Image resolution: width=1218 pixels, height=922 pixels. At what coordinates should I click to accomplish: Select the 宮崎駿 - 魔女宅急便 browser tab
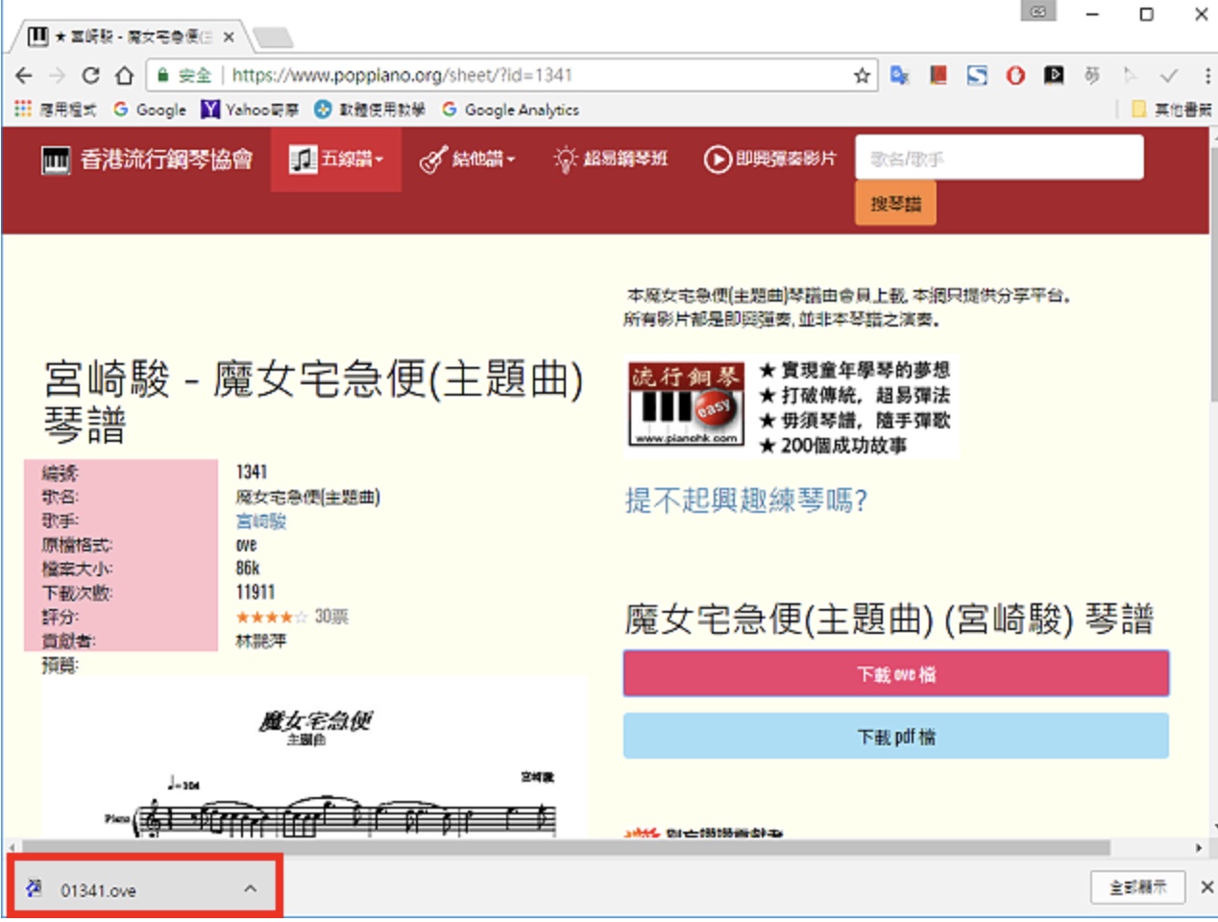point(133,36)
